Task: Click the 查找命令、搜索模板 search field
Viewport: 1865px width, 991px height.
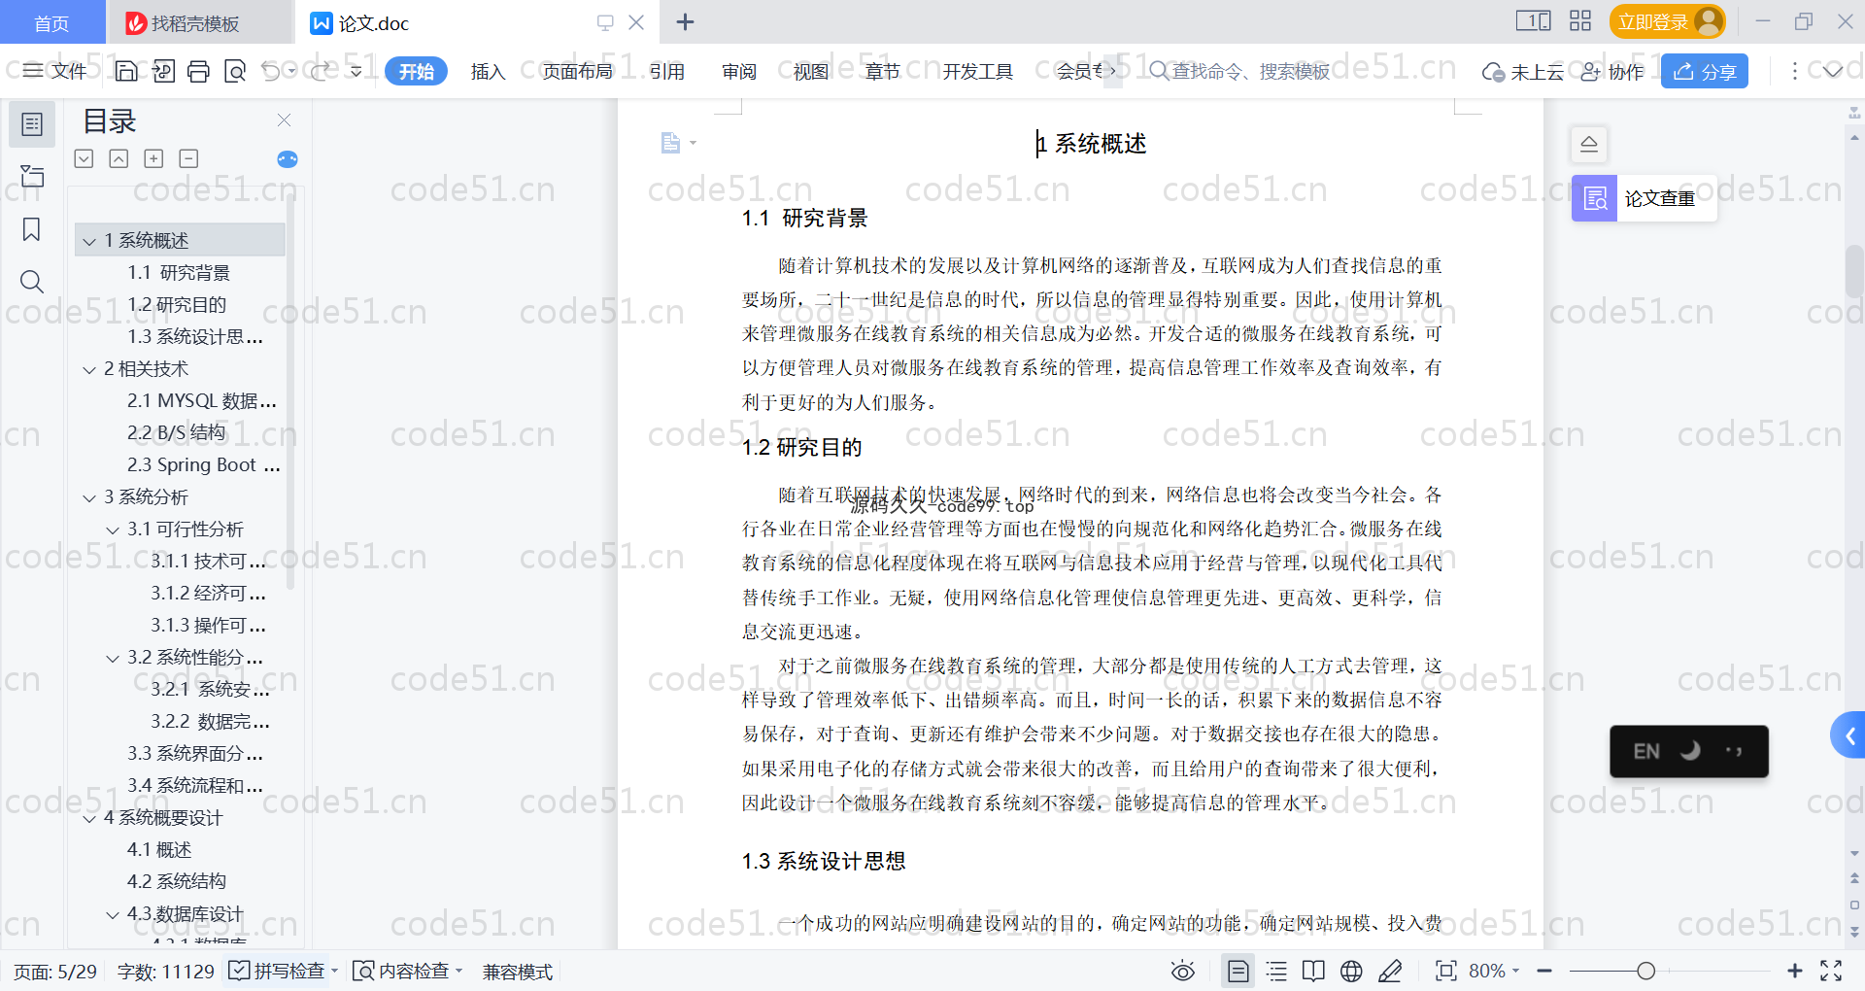Action: (x=1239, y=71)
